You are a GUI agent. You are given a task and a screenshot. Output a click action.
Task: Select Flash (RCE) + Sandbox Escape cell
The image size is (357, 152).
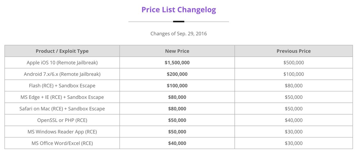coord(62,85)
